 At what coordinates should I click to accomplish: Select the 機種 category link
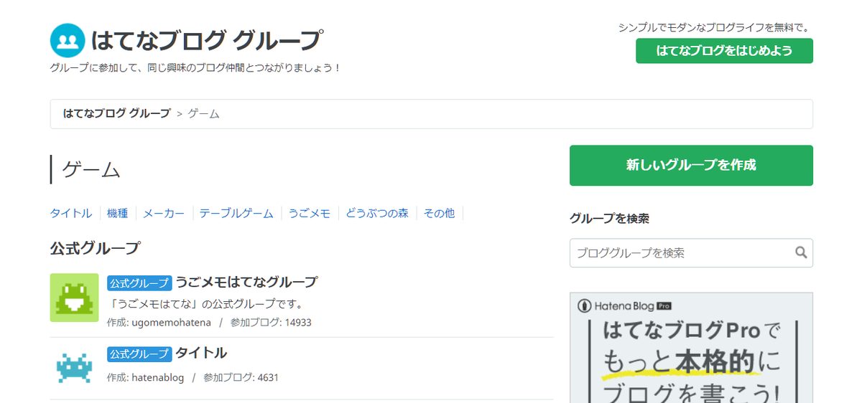coord(118,213)
